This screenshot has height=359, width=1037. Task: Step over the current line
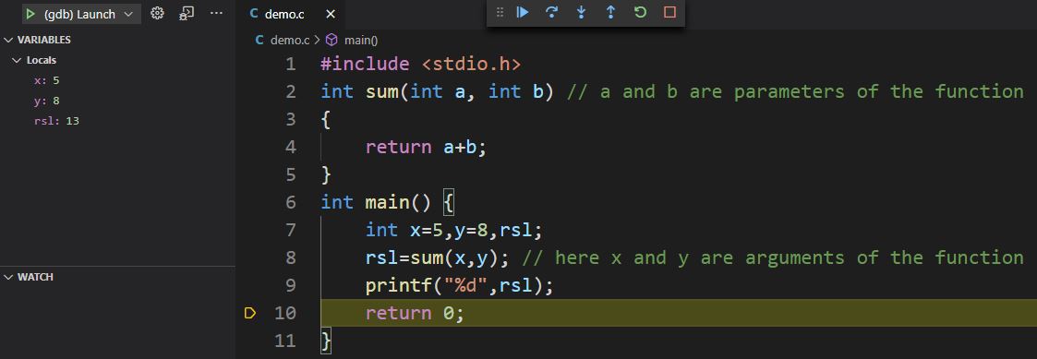tap(551, 12)
